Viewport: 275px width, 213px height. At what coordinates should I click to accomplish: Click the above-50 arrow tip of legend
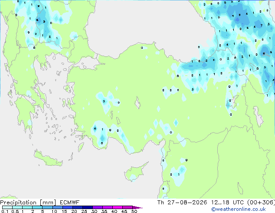[x=137, y=207]
